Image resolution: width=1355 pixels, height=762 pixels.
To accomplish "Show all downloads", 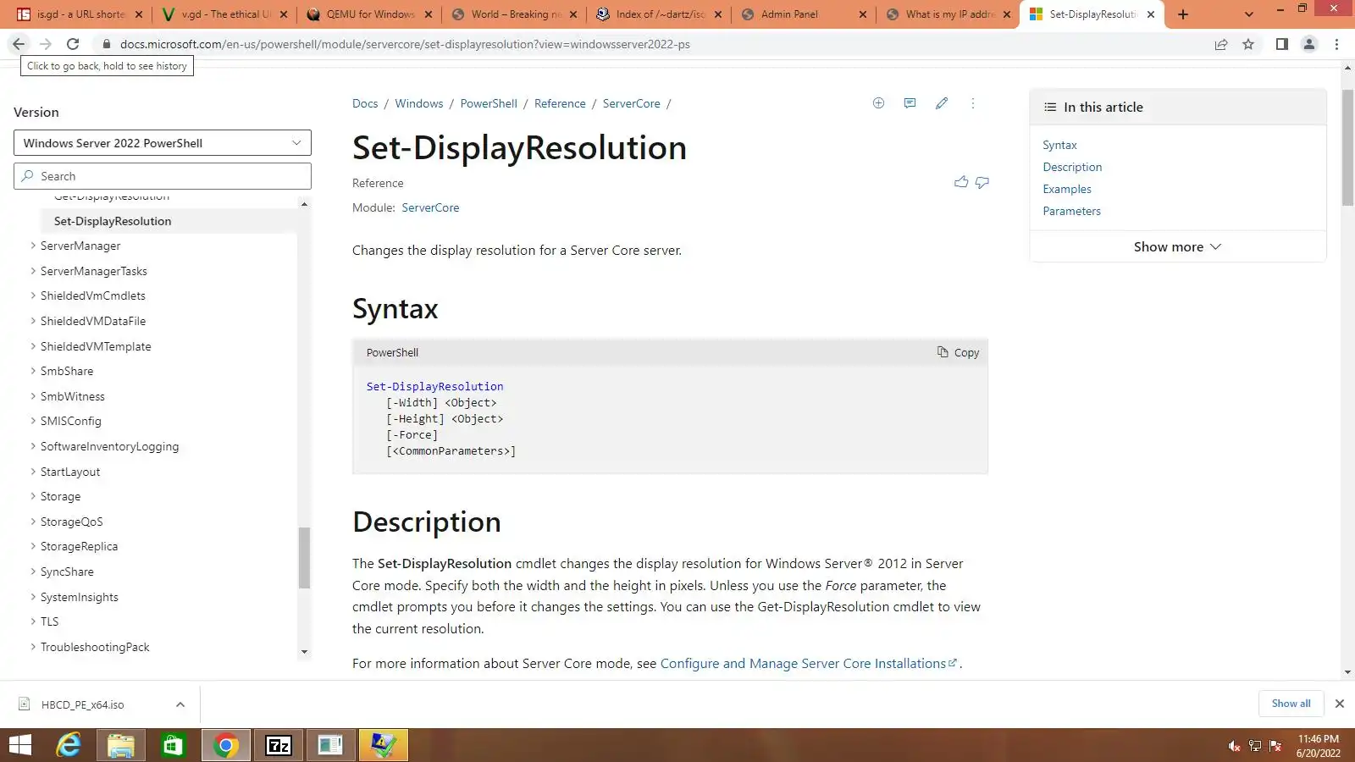I will [1291, 704].
